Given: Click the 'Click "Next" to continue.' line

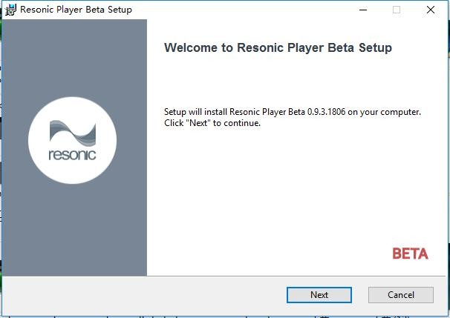Looking at the screenshot, I should pos(212,123).
